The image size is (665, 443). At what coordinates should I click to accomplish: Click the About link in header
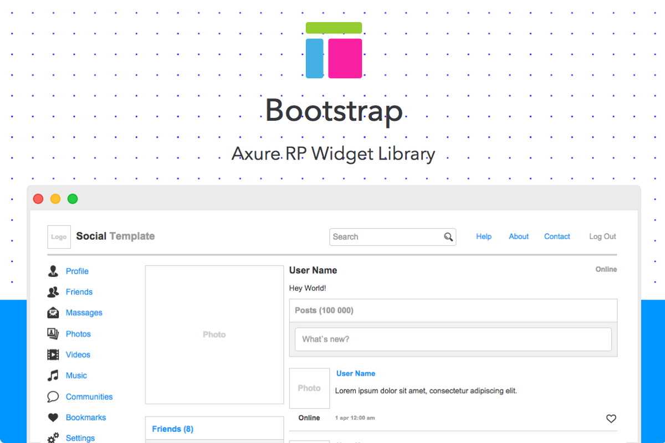coord(519,236)
